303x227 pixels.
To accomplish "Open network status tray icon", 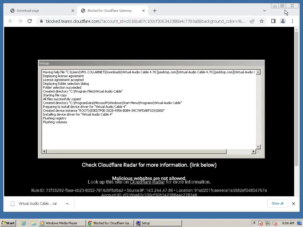I will [267, 223].
